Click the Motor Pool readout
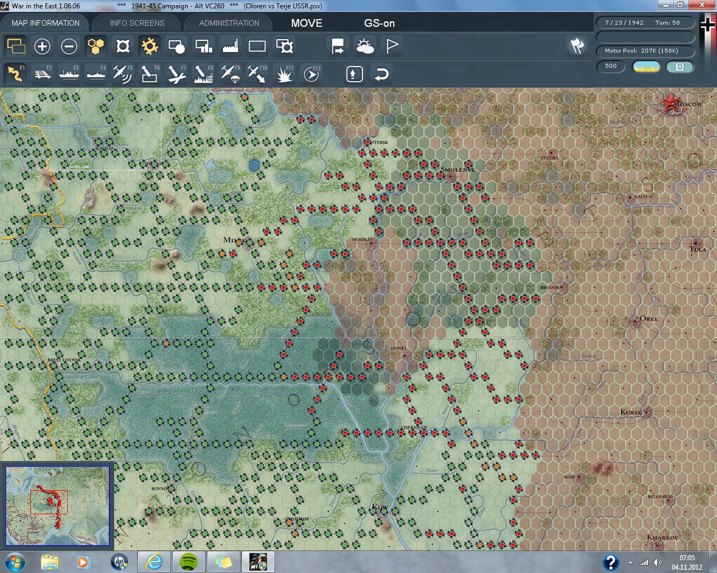 tap(645, 51)
